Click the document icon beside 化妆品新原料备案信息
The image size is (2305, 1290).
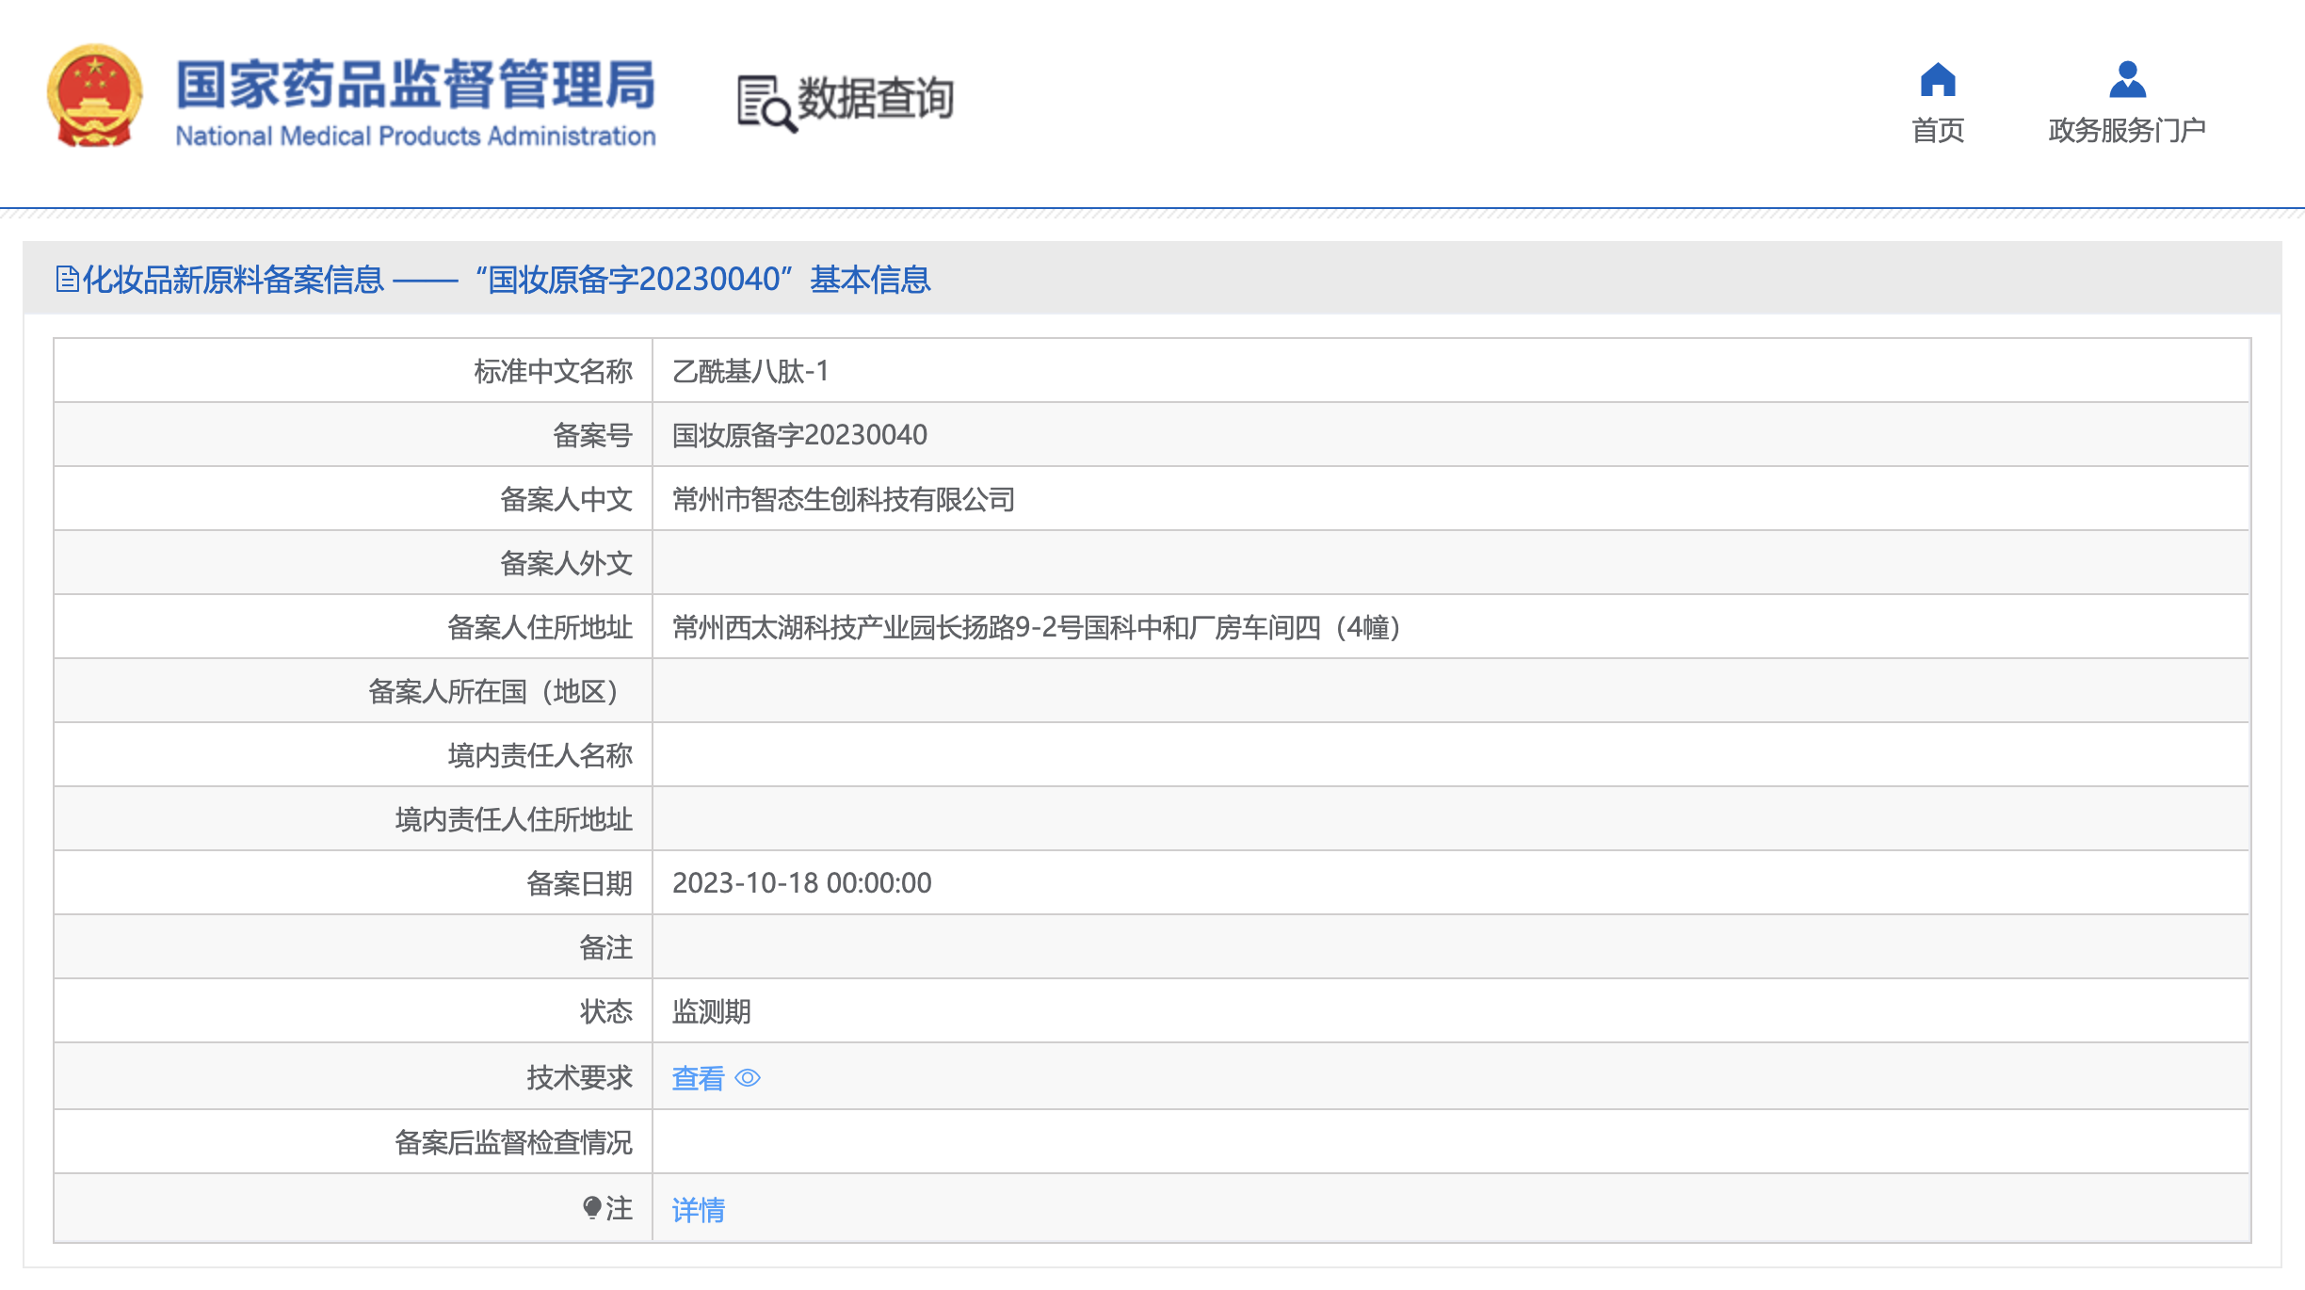click(x=67, y=280)
